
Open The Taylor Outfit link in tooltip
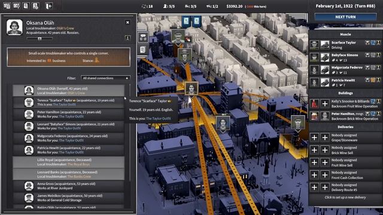click(x=159, y=118)
